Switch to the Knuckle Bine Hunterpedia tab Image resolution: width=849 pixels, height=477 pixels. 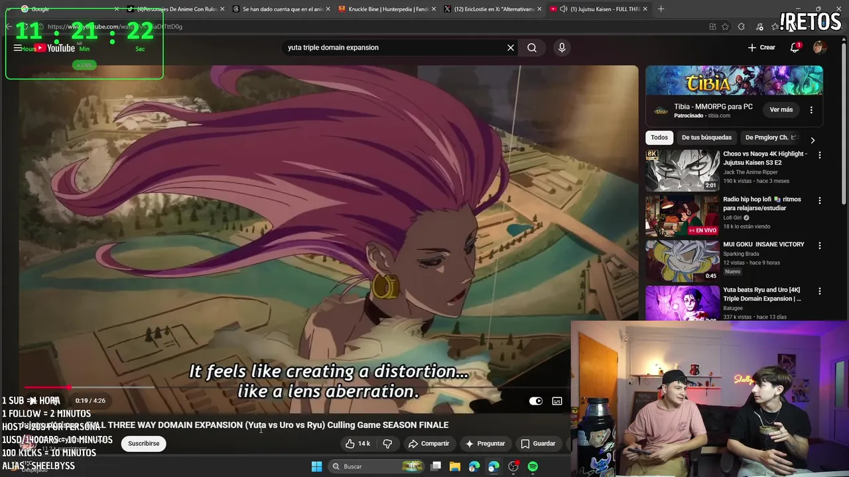pyautogui.click(x=388, y=9)
